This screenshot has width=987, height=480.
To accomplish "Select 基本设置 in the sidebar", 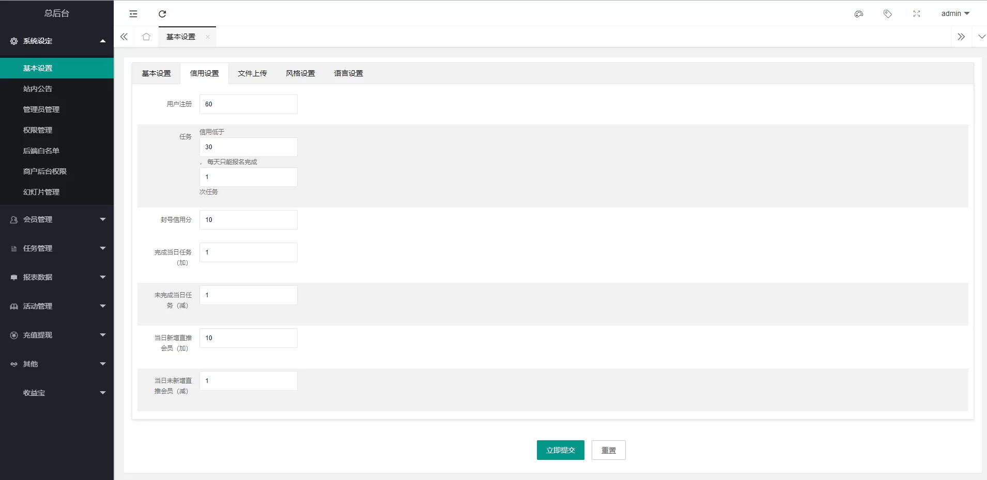I will click(x=57, y=68).
